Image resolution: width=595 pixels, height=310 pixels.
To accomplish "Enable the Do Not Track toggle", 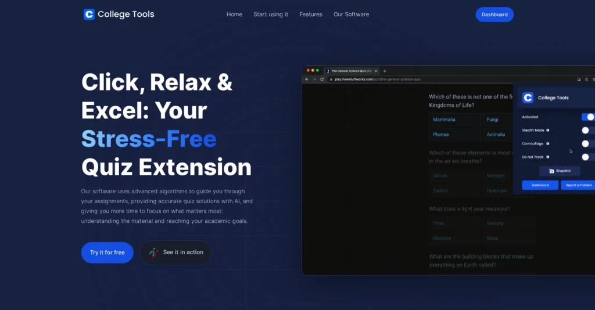I will point(587,157).
